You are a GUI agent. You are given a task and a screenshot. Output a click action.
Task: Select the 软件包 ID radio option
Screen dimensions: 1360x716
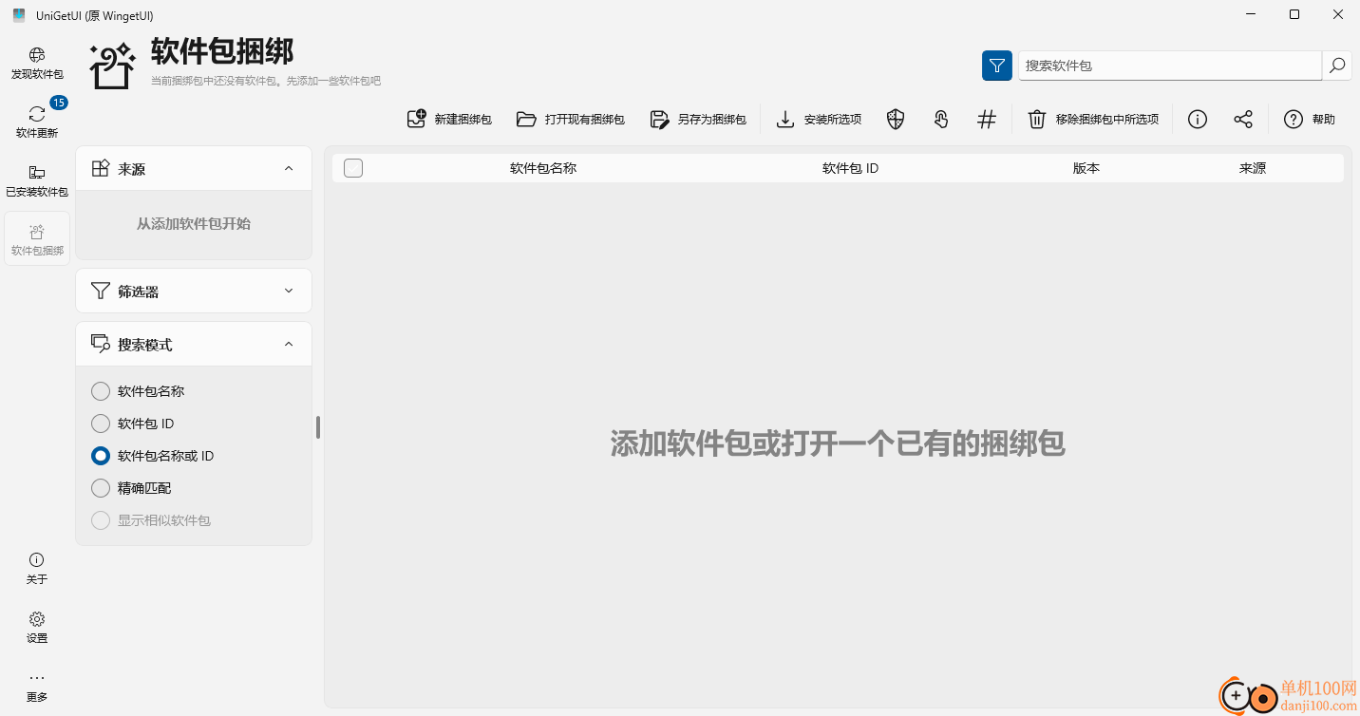pyautogui.click(x=132, y=424)
